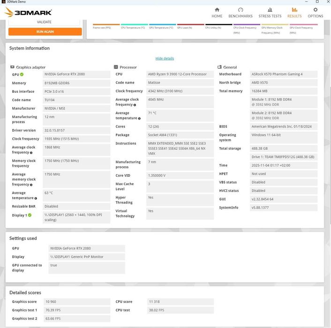The height and width of the screenshot is (328, 331).
Task: Toggle GPU Load red legend line
Action: point(191,24)
